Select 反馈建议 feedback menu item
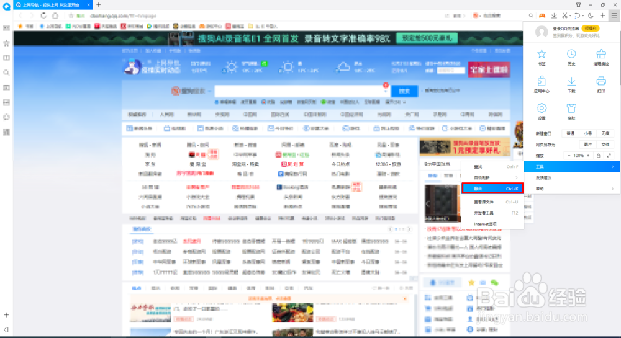621x338 pixels. 571,177
